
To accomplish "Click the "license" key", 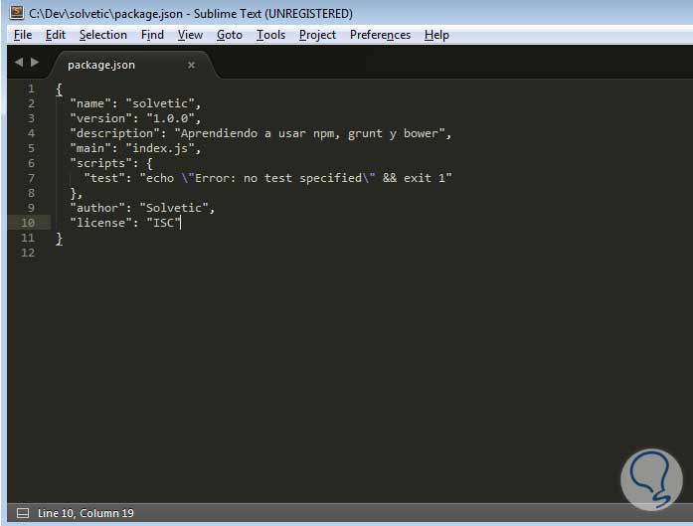I will pos(101,223).
